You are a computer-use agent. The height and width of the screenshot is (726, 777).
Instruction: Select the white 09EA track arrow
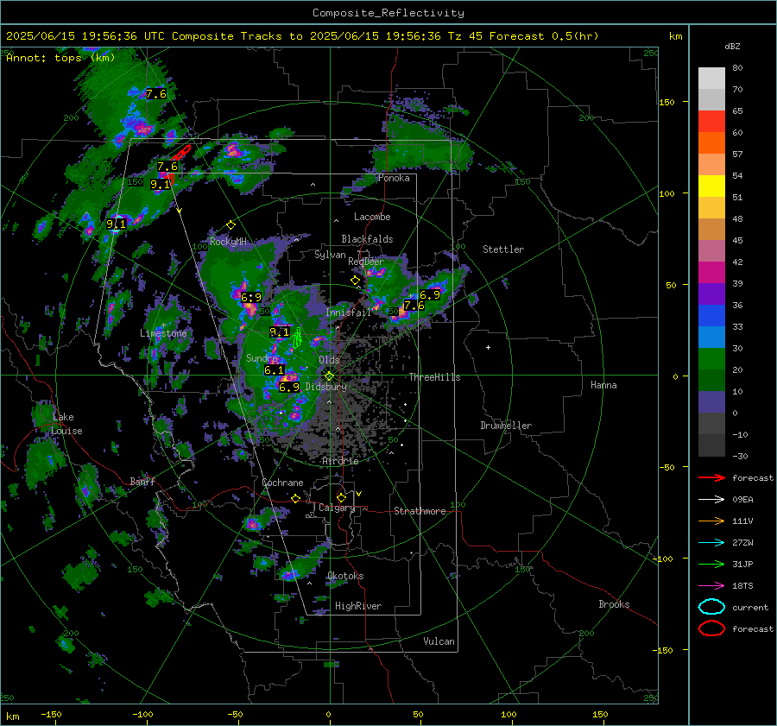(711, 500)
